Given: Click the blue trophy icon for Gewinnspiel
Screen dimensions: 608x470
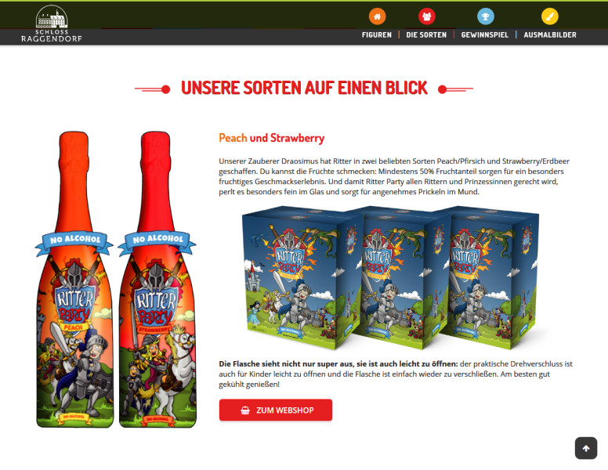Looking at the screenshot, I should (x=486, y=16).
